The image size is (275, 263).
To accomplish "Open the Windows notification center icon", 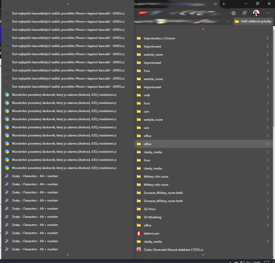I will click(x=267, y=262).
